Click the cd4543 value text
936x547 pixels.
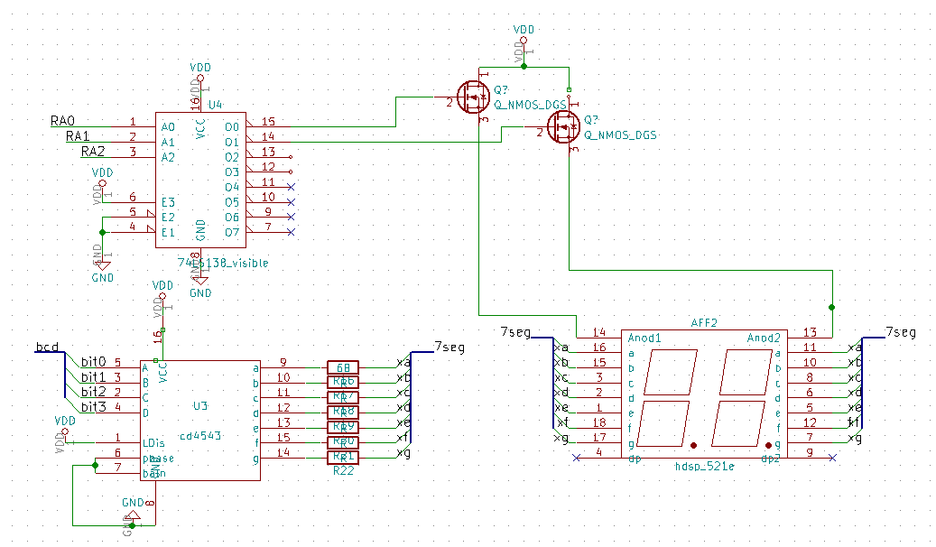tap(200, 435)
